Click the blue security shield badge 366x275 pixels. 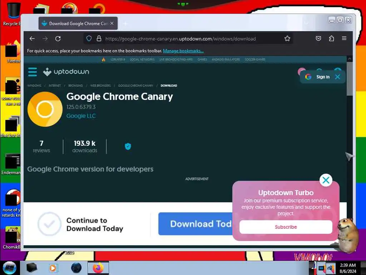(x=128, y=146)
